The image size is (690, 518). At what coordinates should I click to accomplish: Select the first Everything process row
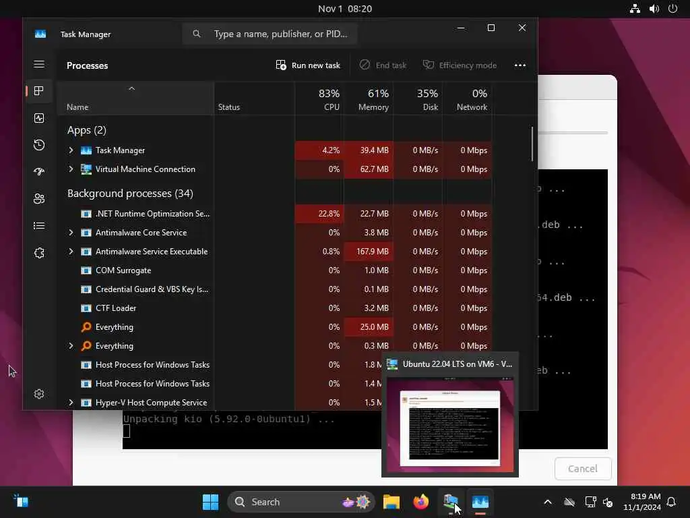pos(275,327)
